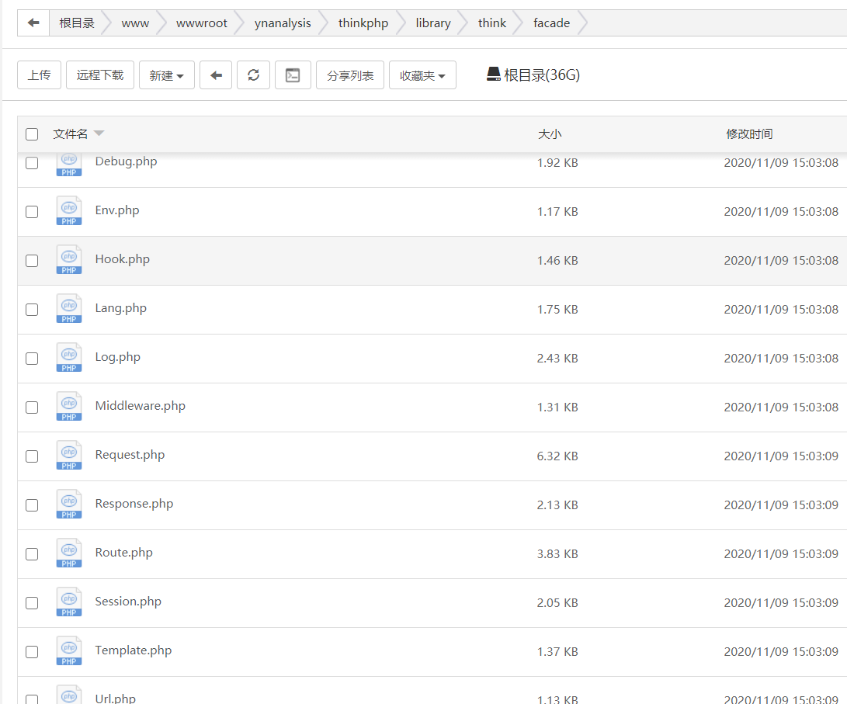This screenshot has width=847, height=704.
Task: Go to facade in breadcrumb
Action: (551, 23)
